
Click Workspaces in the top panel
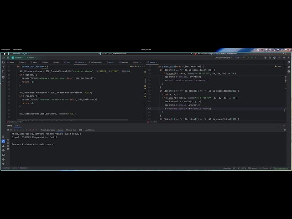click(x=6, y=50)
